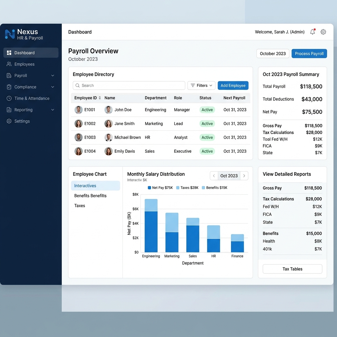The height and width of the screenshot is (337, 337).
Task: Click the Nexus logo icon
Action: pos(10,34)
